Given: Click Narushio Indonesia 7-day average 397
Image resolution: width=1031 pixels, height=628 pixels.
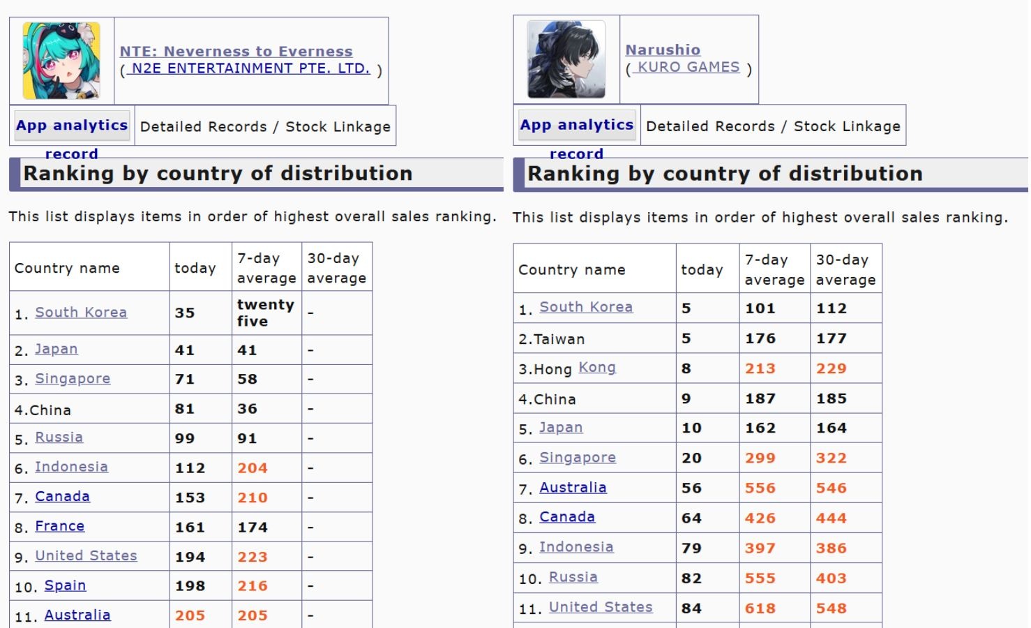Looking at the screenshot, I should [x=760, y=548].
